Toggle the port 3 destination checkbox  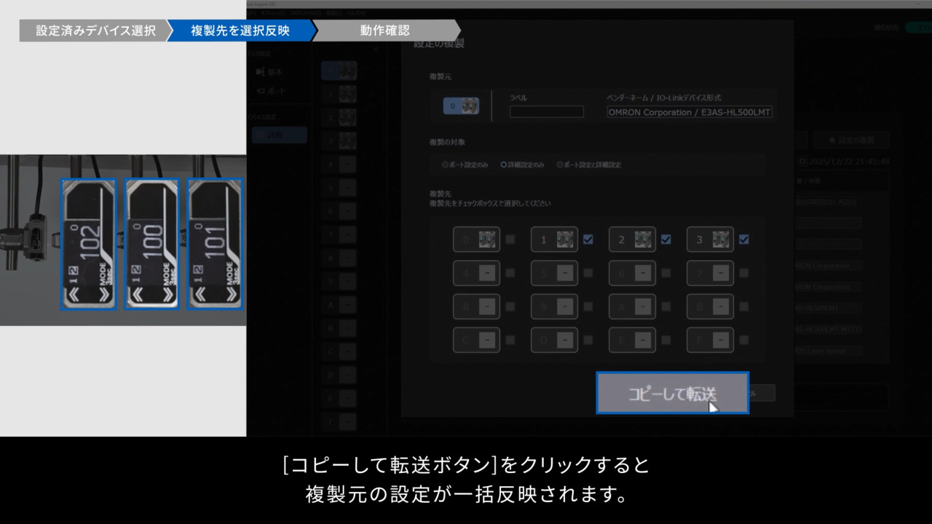743,239
